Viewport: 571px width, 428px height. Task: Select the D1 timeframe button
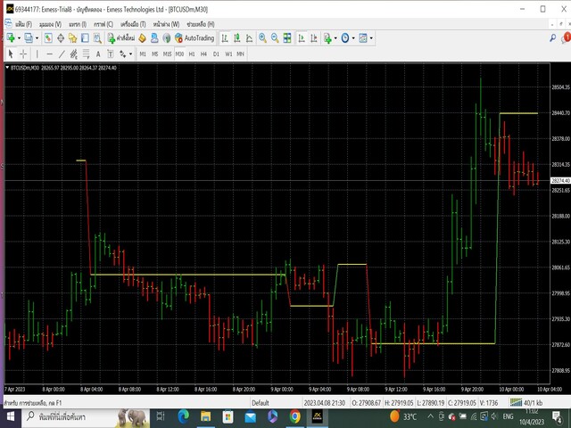tap(216, 53)
